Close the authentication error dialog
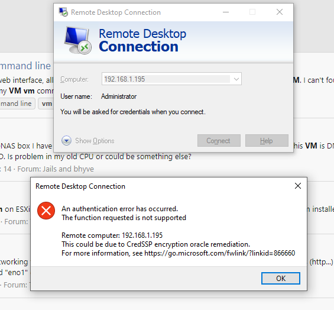The image size is (334, 310). [298, 186]
